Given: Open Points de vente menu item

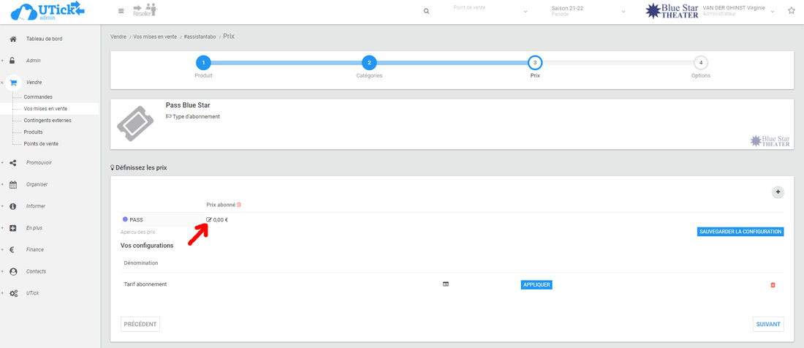Looking at the screenshot, I should [41, 144].
